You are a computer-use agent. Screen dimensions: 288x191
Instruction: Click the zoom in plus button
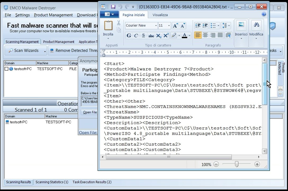click(x=257, y=164)
